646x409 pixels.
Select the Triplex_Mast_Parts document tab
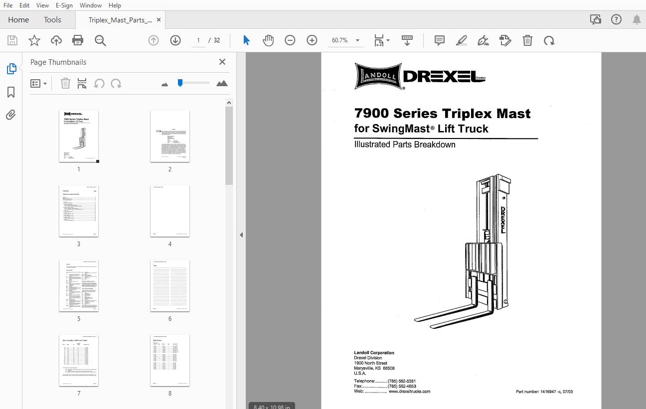[x=120, y=20]
